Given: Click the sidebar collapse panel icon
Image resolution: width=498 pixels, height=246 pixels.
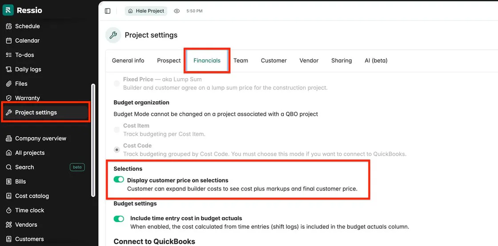Looking at the screenshot, I should (x=108, y=11).
